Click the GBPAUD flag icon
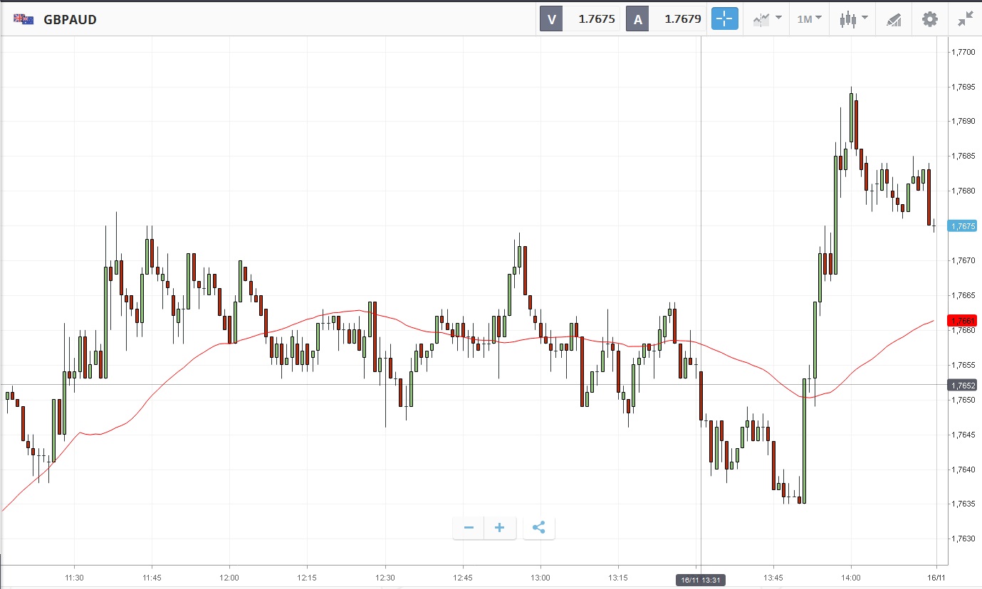The width and height of the screenshot is (982, 589). pos(23,19)
